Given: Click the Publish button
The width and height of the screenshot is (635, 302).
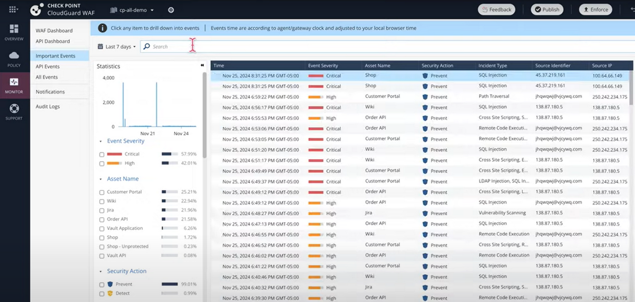Looking at the screenshot, I should click(x=547, y=9).
